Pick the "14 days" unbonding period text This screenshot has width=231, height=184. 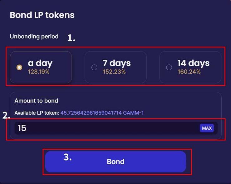pos(193,63)
